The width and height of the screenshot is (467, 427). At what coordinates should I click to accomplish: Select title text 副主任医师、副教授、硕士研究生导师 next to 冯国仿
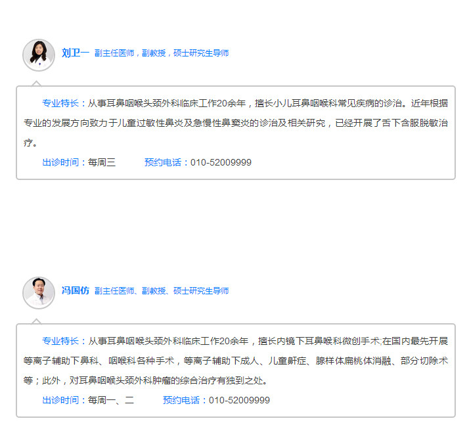point(162,291)
